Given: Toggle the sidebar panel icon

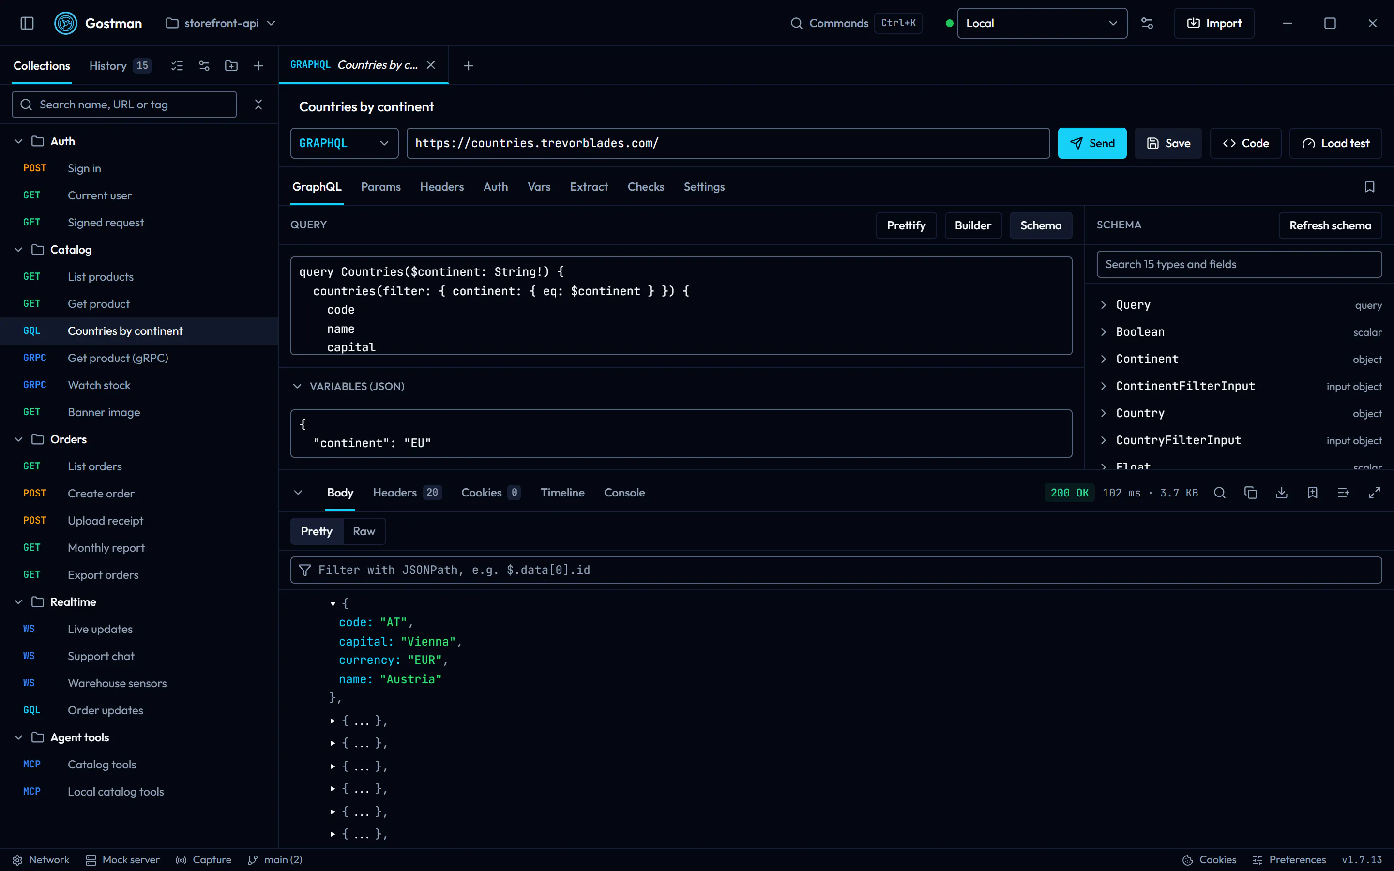Looking at the screenshot, I should [27, 23].
